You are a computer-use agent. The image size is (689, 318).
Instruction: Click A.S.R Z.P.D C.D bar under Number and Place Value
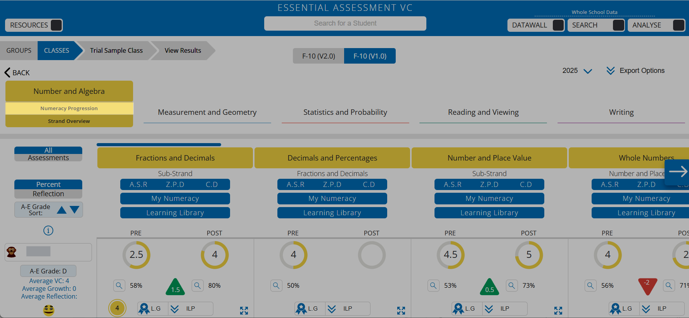point(489,185)
